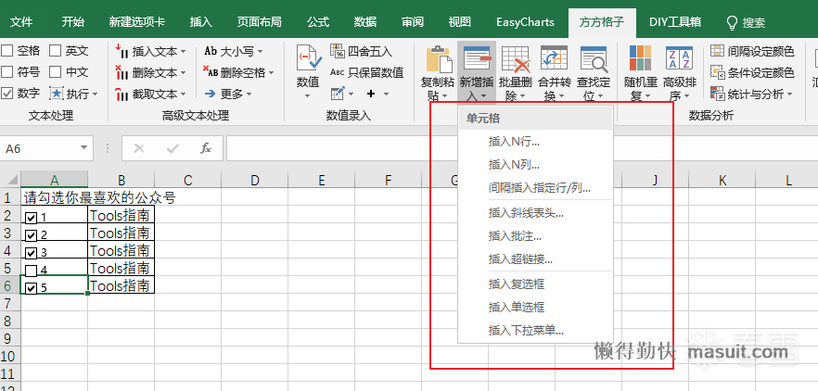
Task: Click the plus icon in 数值录入
Action: tap(371, 94)
